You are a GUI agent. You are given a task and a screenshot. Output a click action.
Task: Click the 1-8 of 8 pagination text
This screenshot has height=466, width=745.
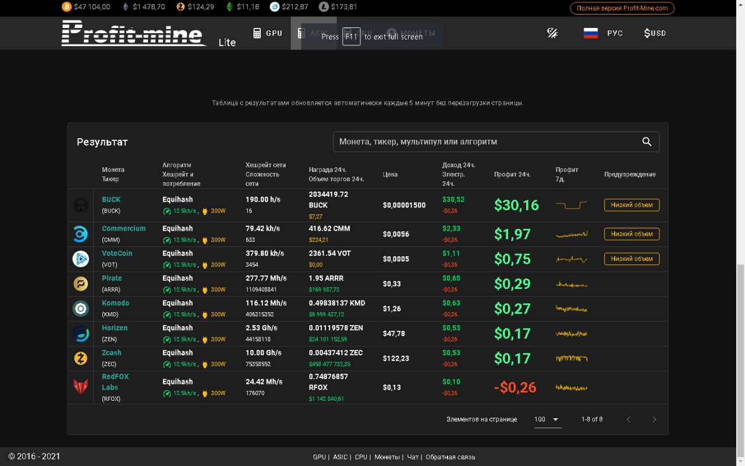pos(592,419)
